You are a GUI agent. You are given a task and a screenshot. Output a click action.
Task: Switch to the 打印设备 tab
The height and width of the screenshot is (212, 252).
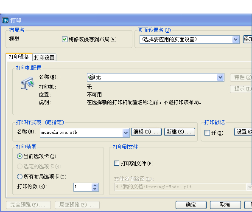(19, 57)
